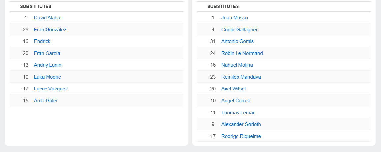The width and height of the screenshot is (381, 152).
Task: Click on Andriy Lunin's name
Action: (48, 65)
